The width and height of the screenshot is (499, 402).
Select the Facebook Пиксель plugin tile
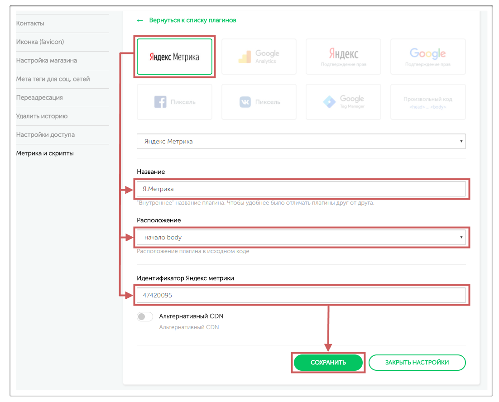tap(174, 102)
